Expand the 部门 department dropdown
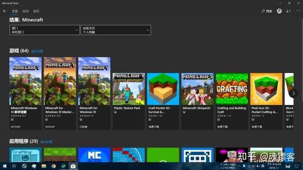This screenshot has width=303, height=170. (45, 30)
